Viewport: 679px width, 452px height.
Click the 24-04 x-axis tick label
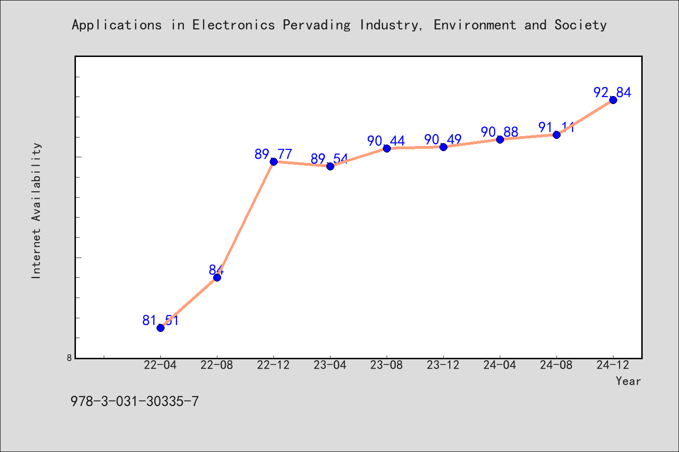pyautogui.click(x=500, y=365)
